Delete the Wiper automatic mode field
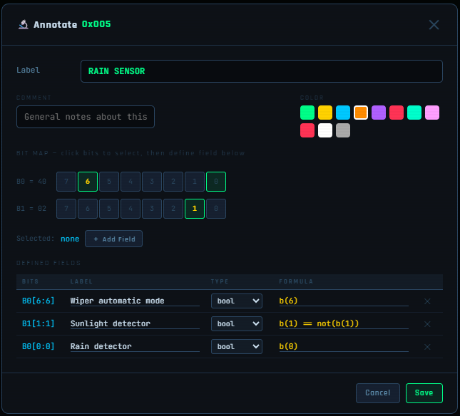This screenshot has height=416, width=460. [427, 301]
